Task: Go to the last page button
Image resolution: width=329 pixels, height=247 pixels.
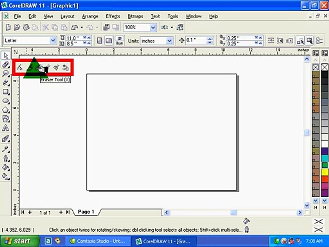Action: pos(68,212)
